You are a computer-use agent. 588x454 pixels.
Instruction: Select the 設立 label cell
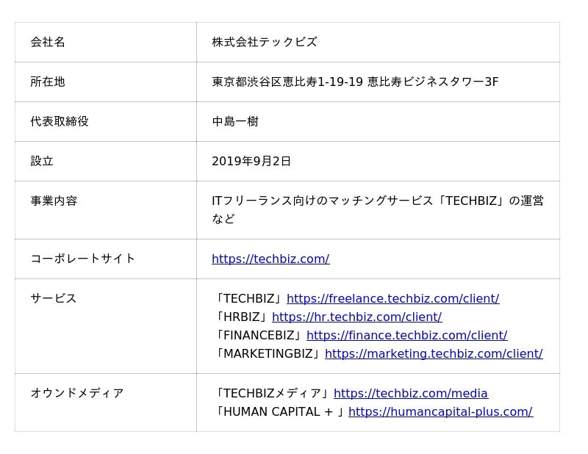(x=106, y=162)
